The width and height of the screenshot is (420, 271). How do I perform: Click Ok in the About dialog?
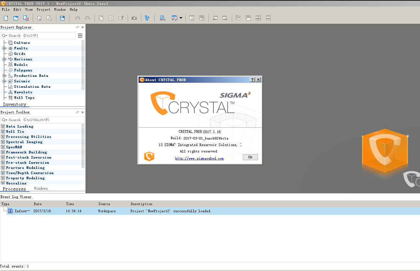250,157
